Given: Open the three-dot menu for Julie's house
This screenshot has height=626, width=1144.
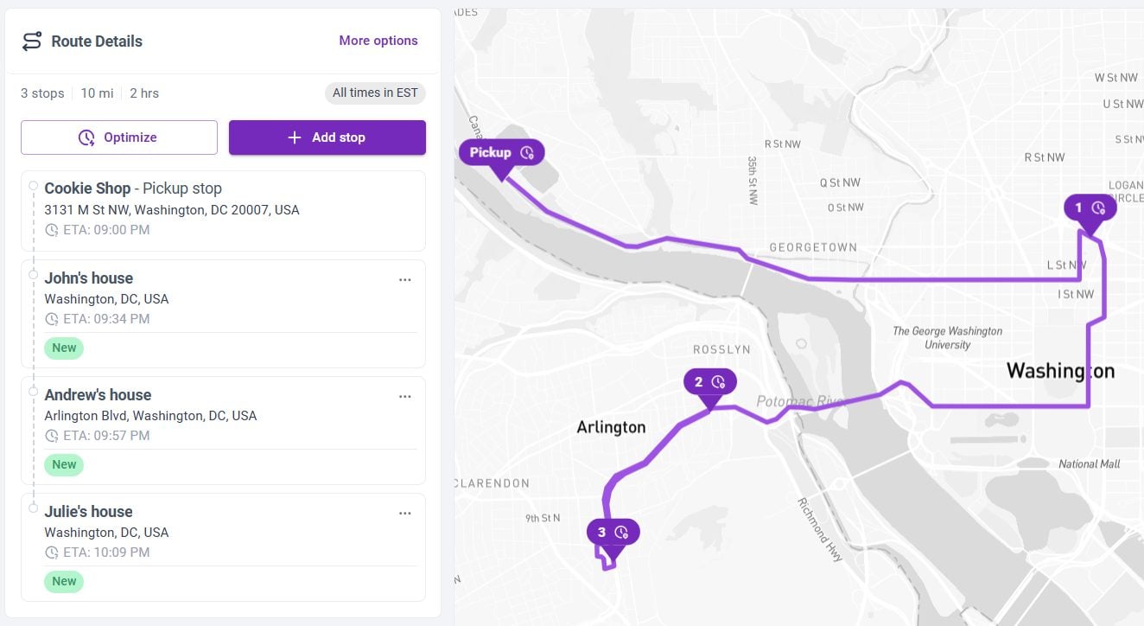Looking at the screenshot, I should (405, 513).
